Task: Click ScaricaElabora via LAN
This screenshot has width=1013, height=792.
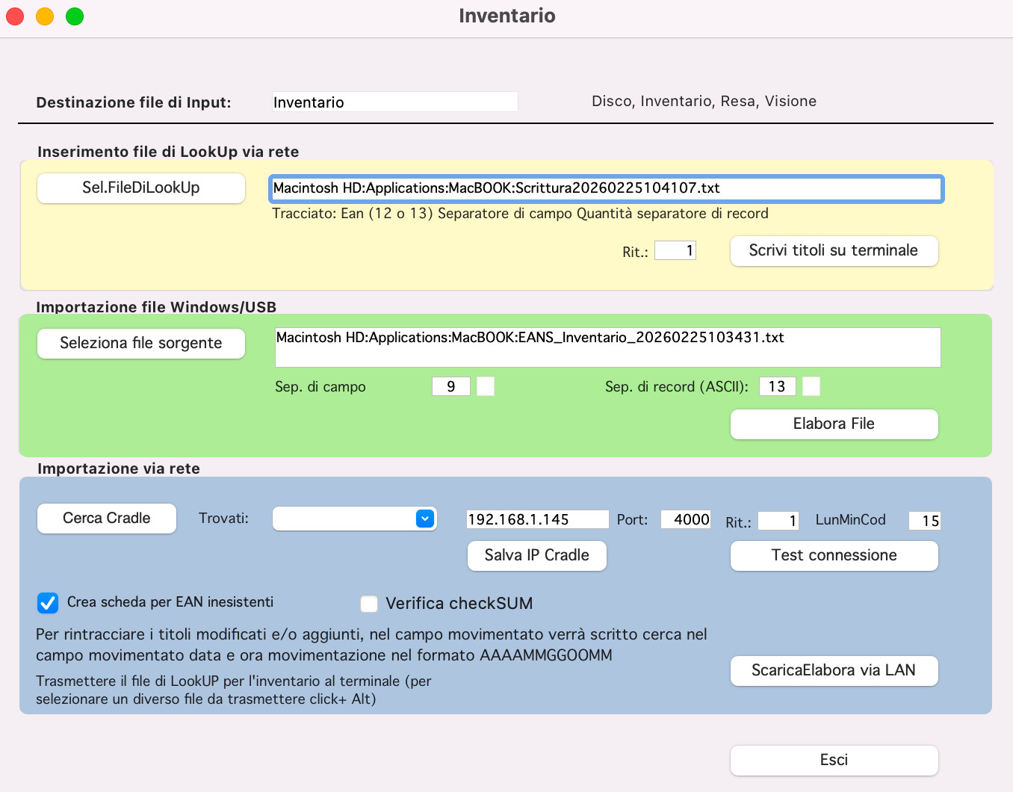Action: pos(834,671)
